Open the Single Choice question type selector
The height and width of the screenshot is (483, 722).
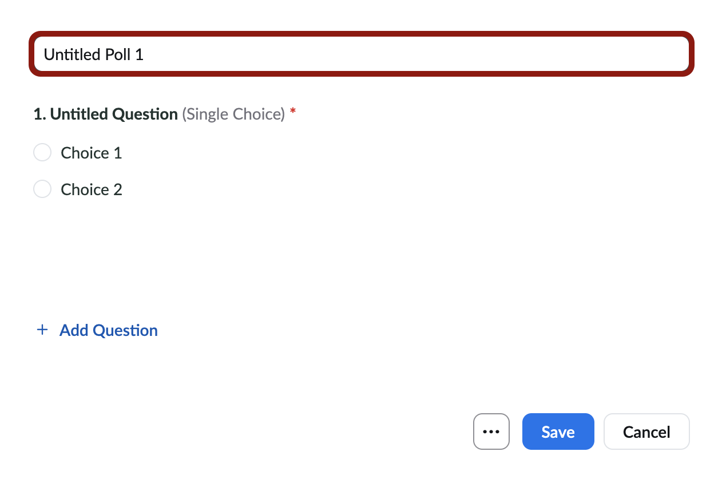pyautogui.click(x=233, y=114)
